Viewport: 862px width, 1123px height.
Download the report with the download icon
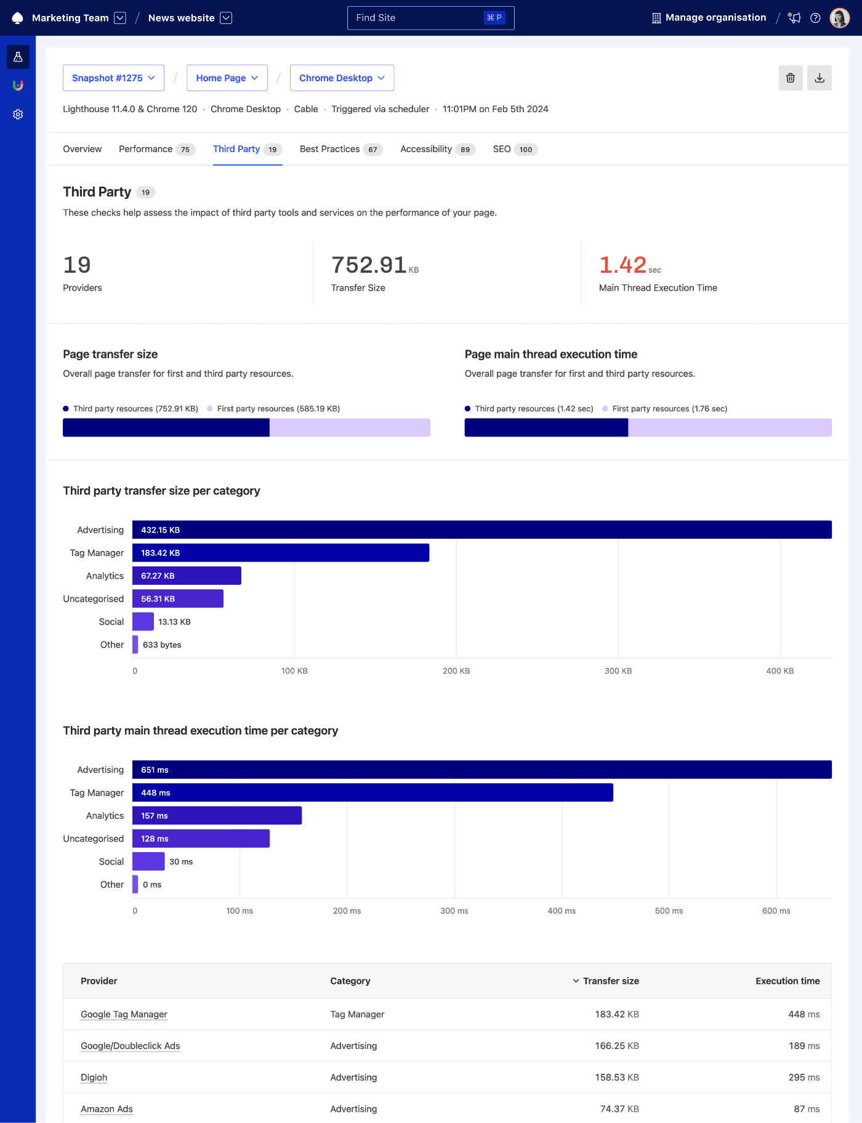pyautogui.click(x=819, y=78)
